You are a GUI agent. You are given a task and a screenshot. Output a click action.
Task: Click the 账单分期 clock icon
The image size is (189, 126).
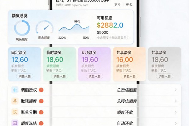click(x=15, y=112)
